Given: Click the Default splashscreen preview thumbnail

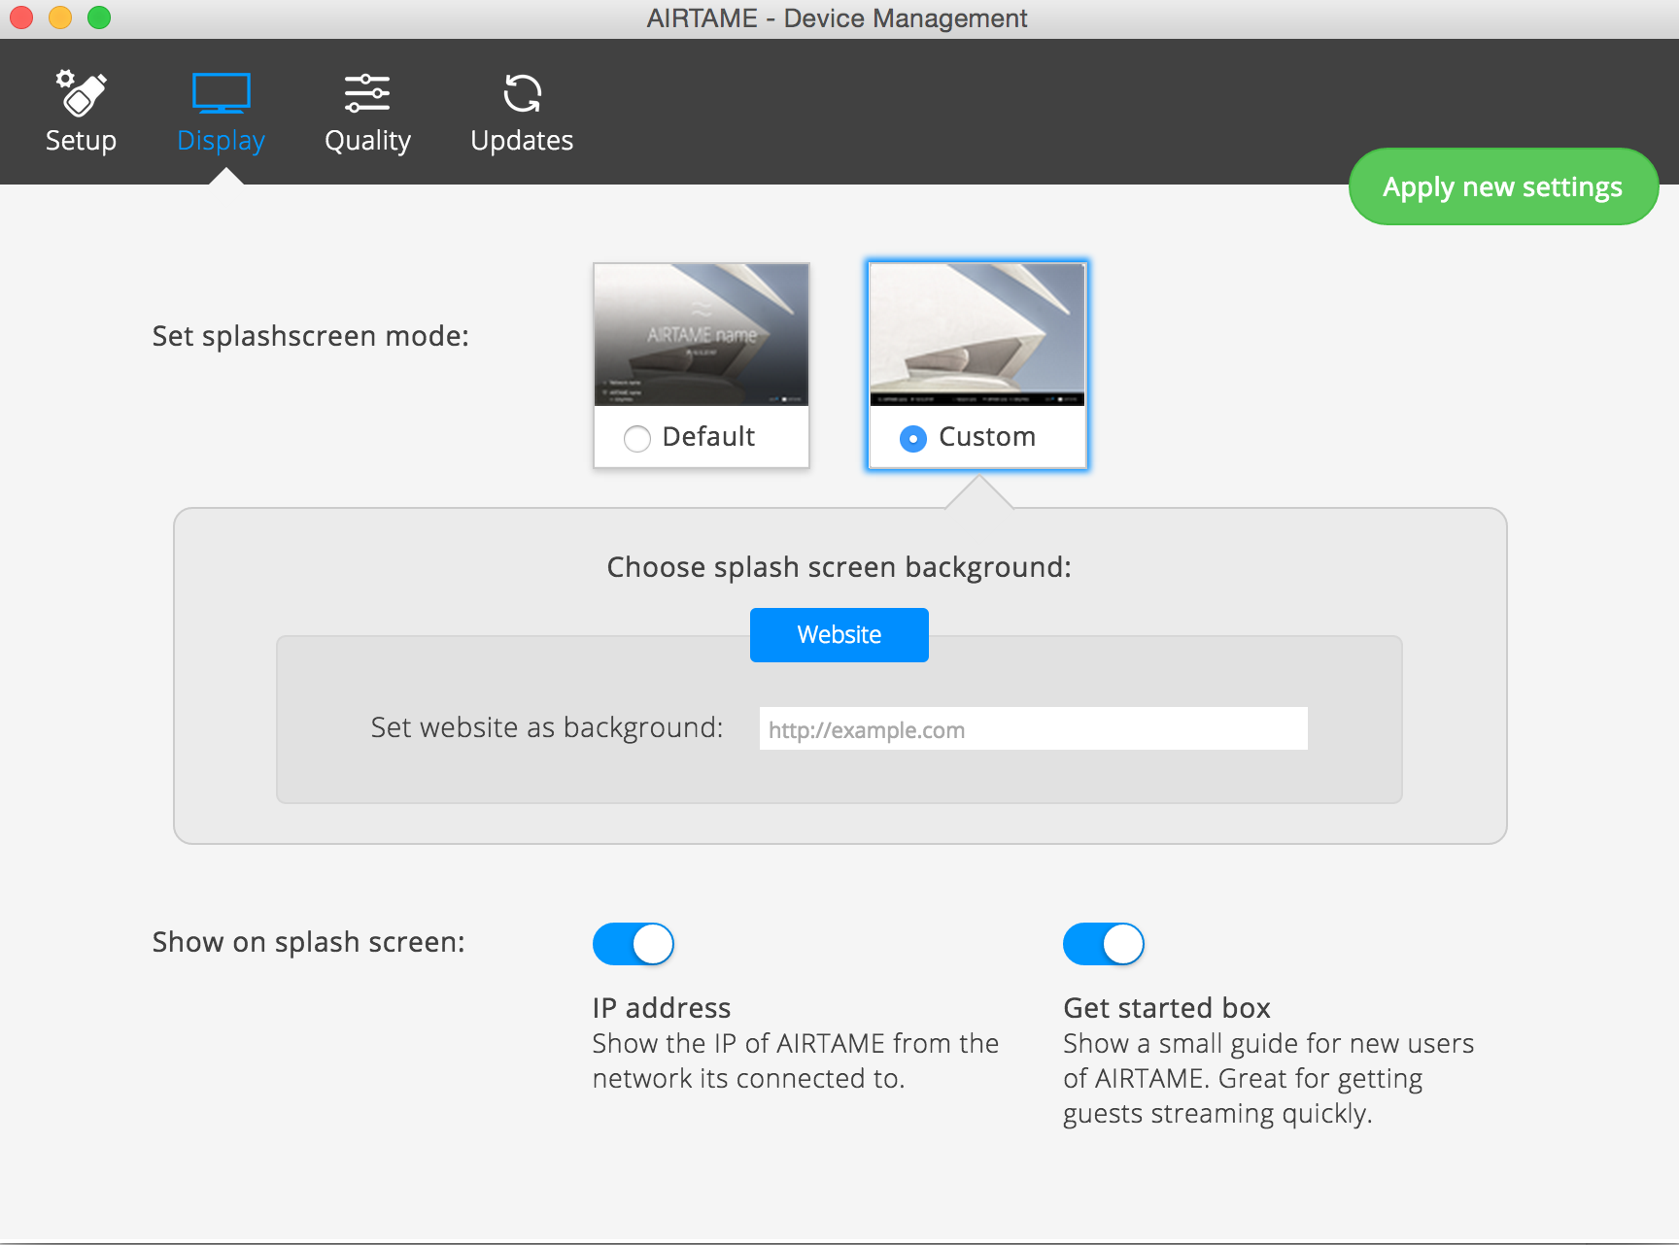Looking at the screenshot, I should [x=702, y=335].
